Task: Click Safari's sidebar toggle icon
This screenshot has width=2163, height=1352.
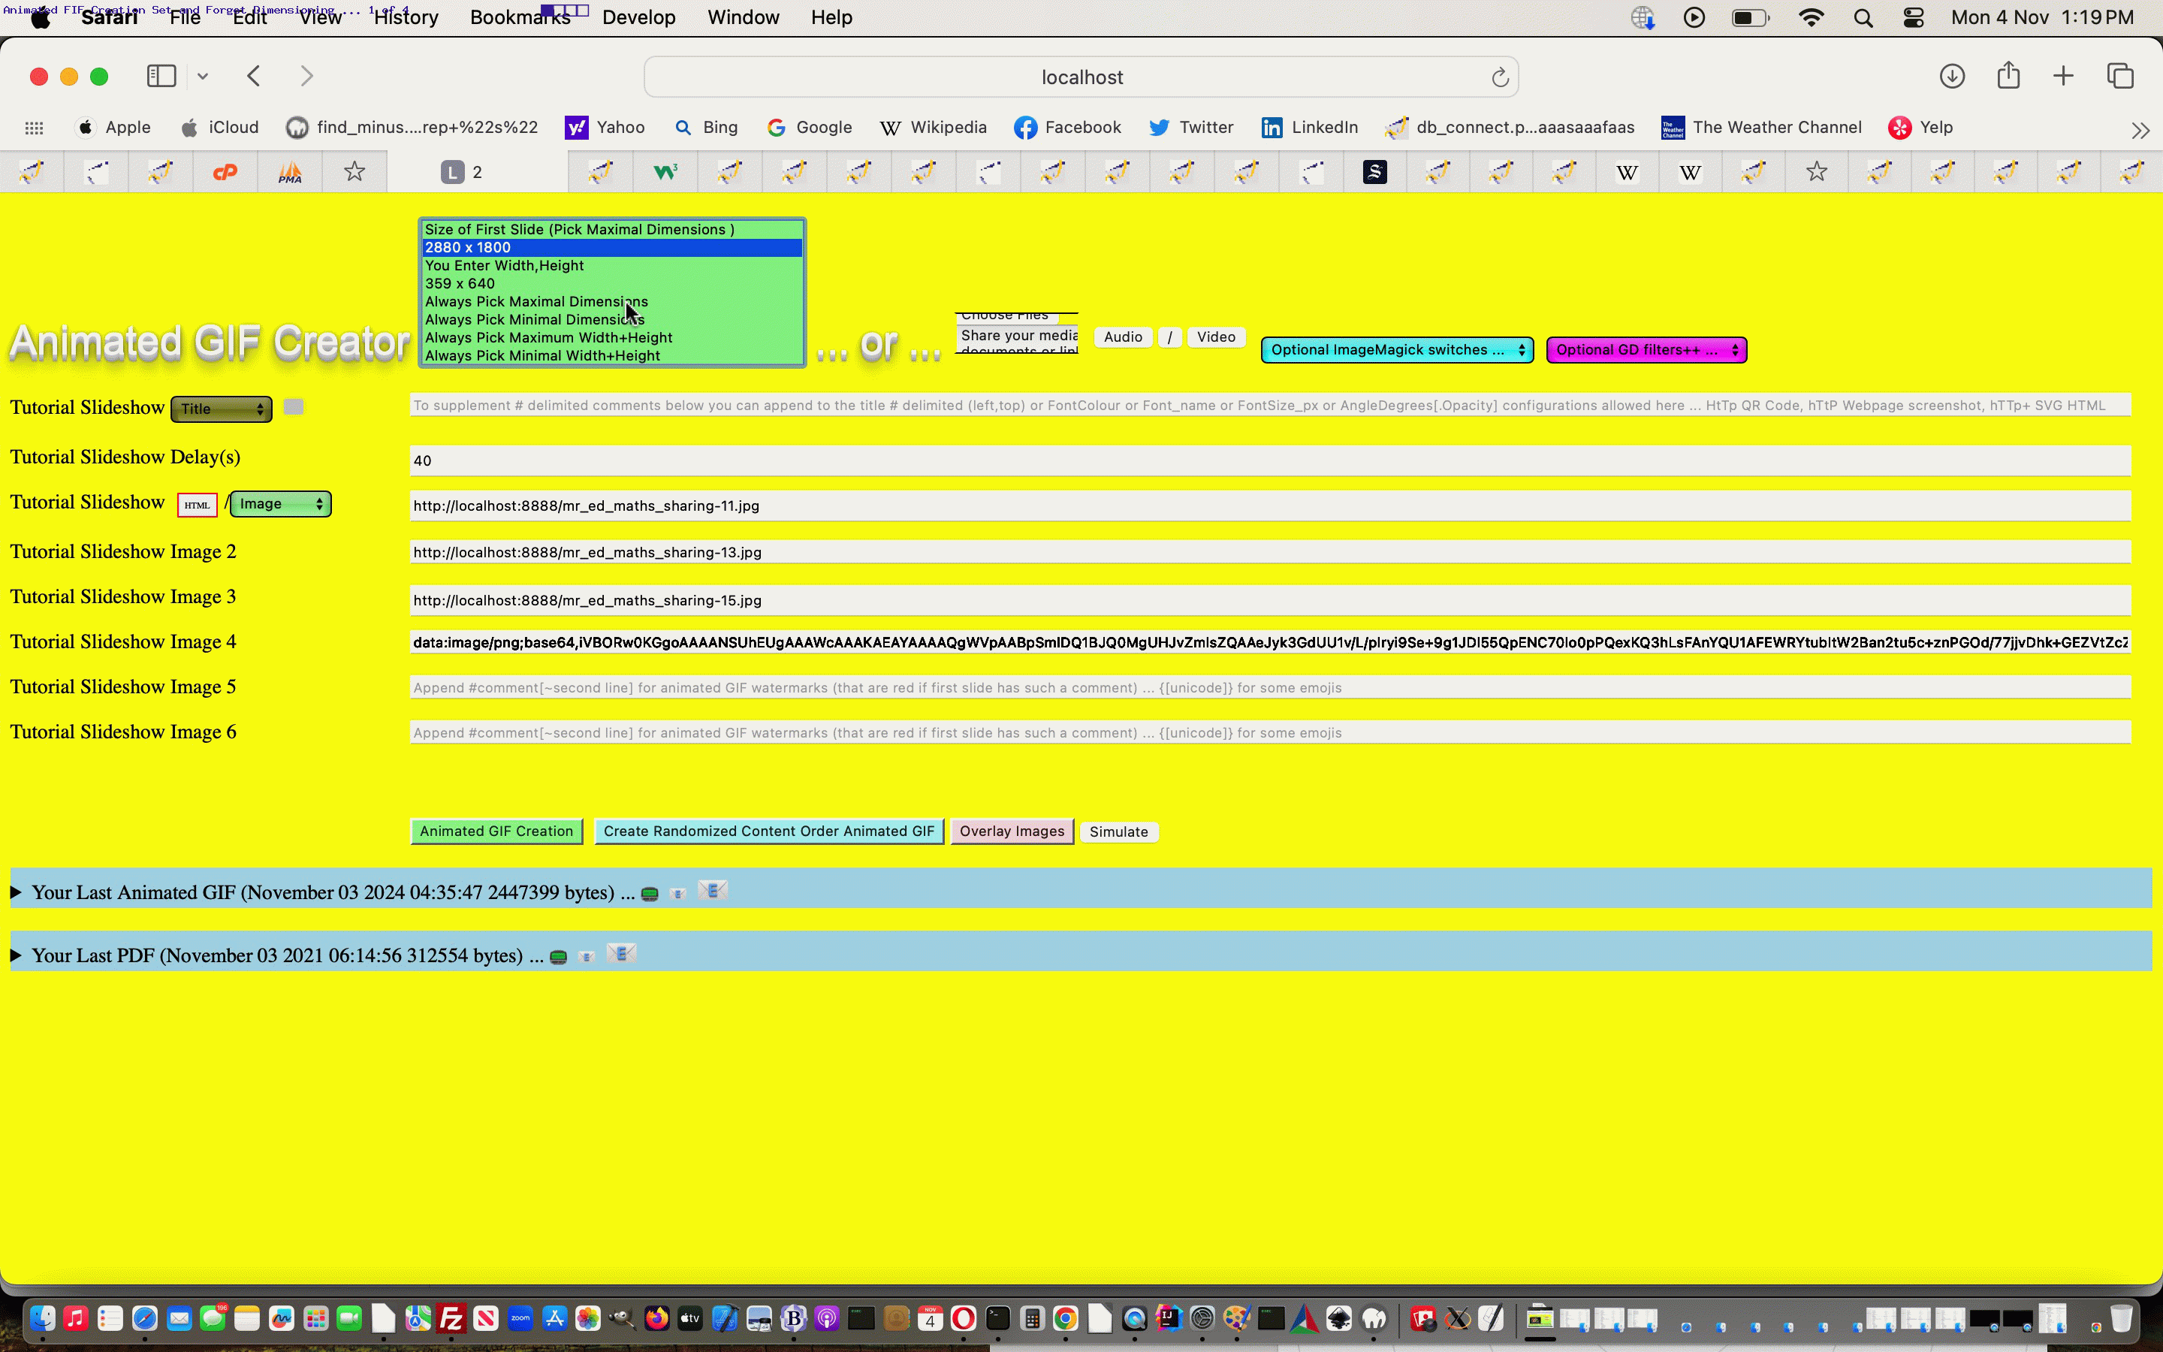Action: tap(161, 76)
